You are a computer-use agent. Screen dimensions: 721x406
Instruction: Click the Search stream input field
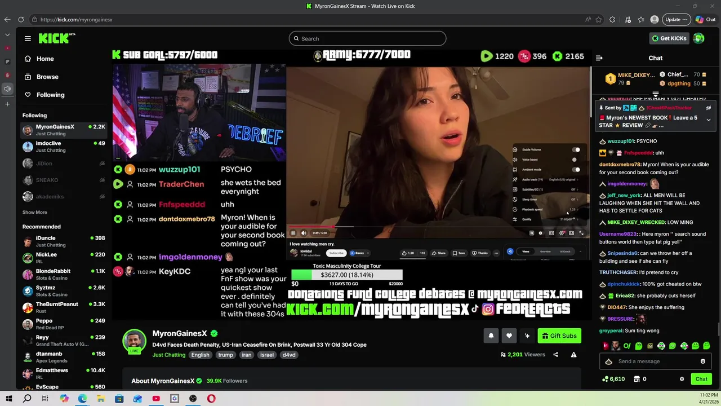[x=367, y=38]
